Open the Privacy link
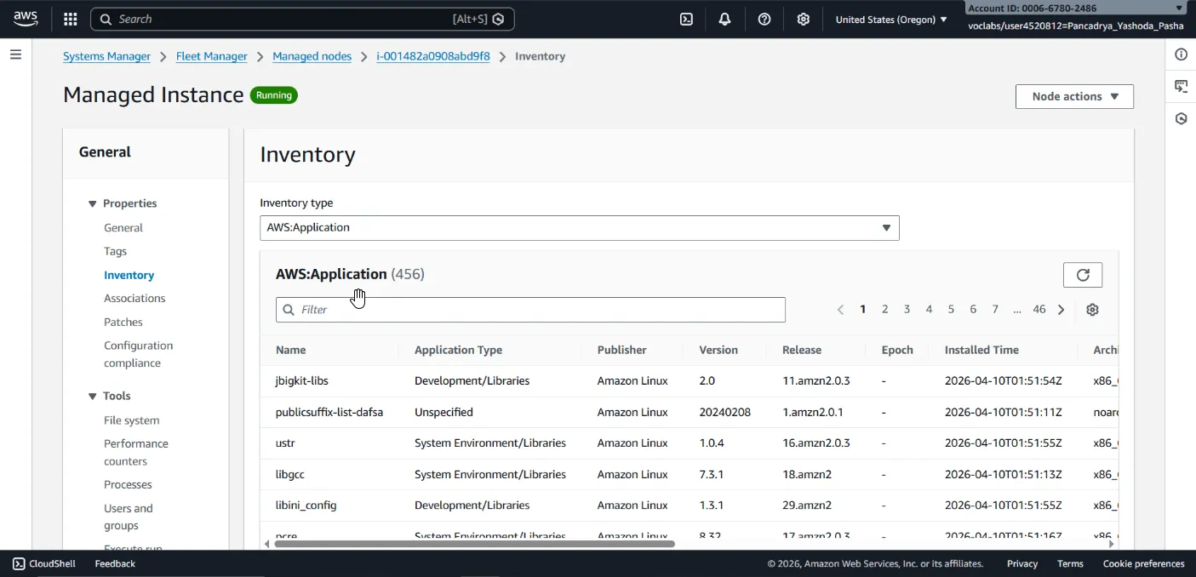 tap(1021, 563)
